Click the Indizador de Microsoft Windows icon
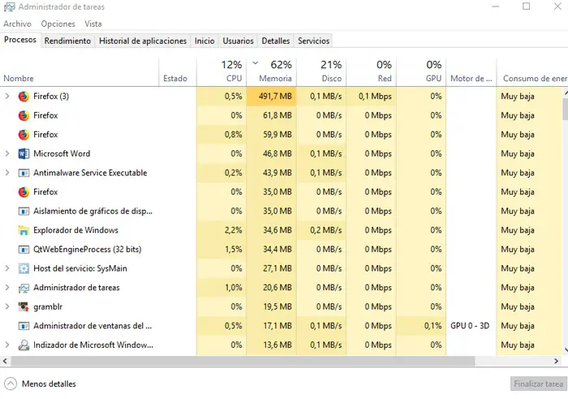568x399 pixels. (24, 345)
